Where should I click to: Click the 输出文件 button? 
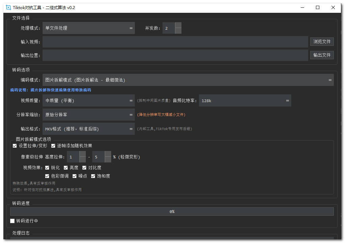click(322, 55)
